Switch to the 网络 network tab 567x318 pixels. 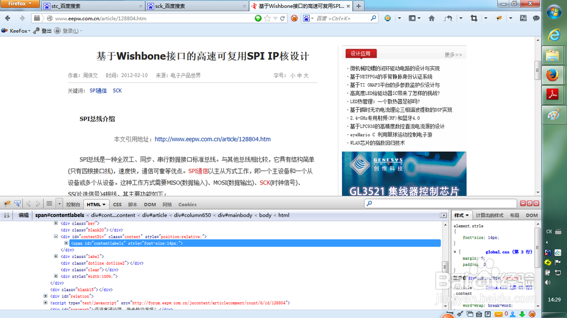click(167, 204)
